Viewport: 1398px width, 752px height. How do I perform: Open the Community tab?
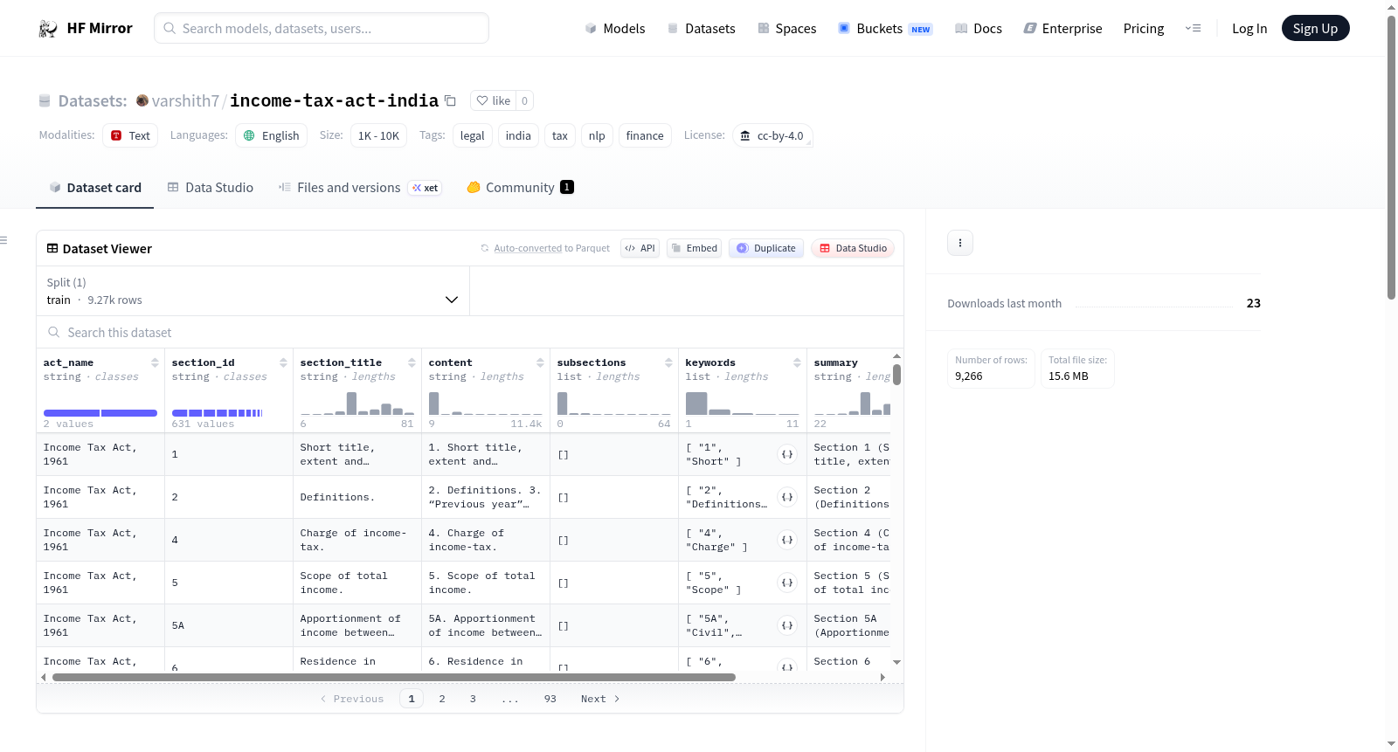[520, 187]
